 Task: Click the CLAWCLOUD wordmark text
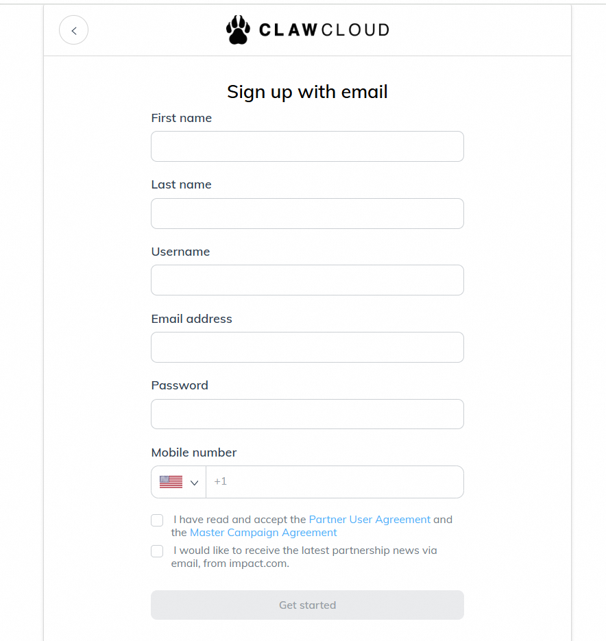click(324, 30)
